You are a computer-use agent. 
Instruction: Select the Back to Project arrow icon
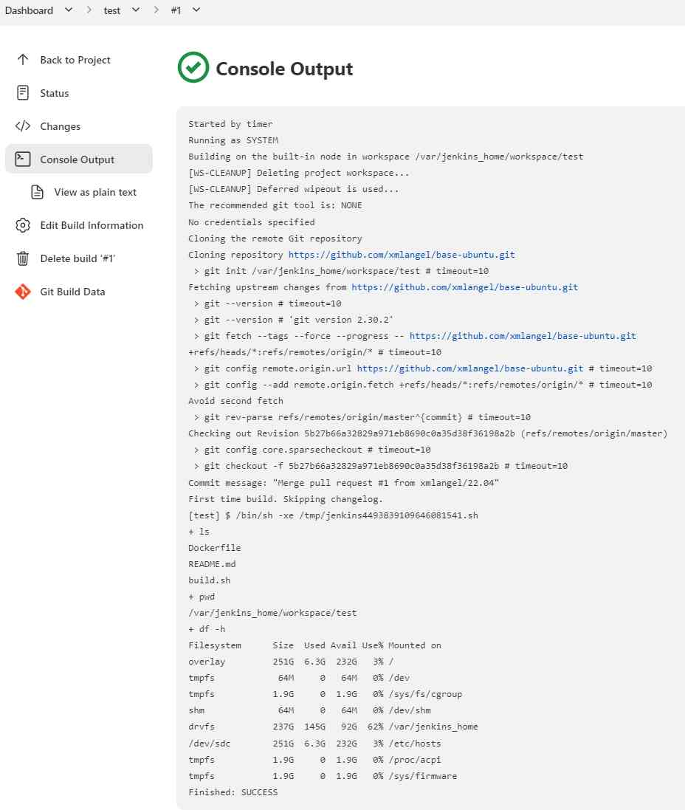(24, 60)
